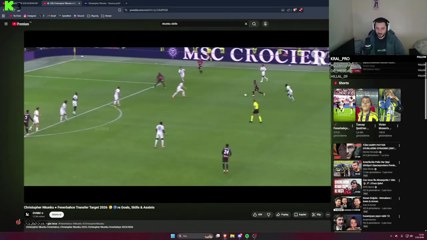Like the video with the thumbs-up icon

click(258, 215)
